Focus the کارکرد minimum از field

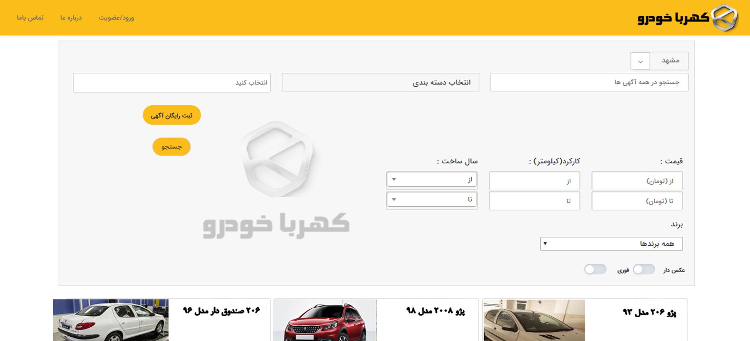tap(534, 181)
